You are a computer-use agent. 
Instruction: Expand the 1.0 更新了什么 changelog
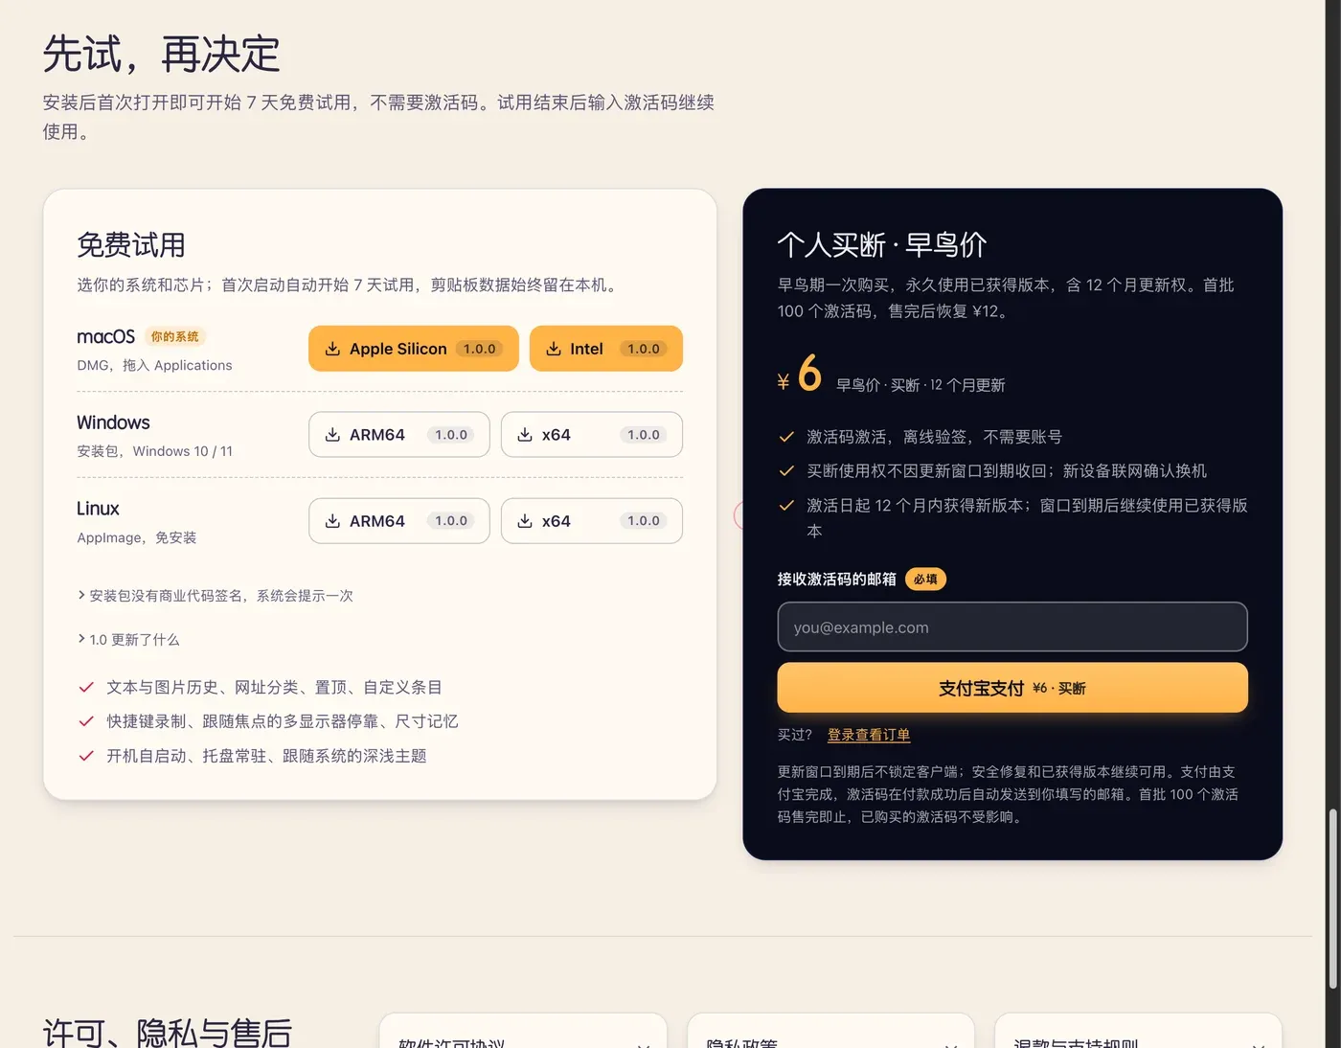click(128, 640)
